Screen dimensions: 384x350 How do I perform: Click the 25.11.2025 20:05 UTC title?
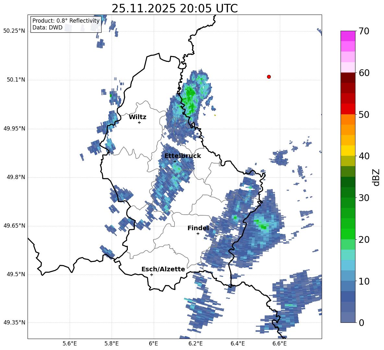tap(174, 8)
